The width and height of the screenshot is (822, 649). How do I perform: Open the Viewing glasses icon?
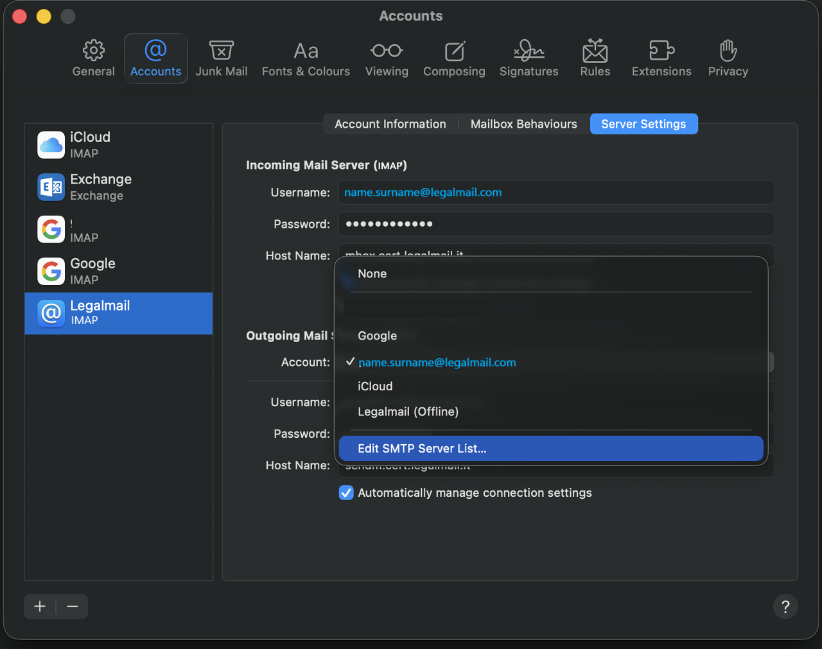[x=387, y=51]
